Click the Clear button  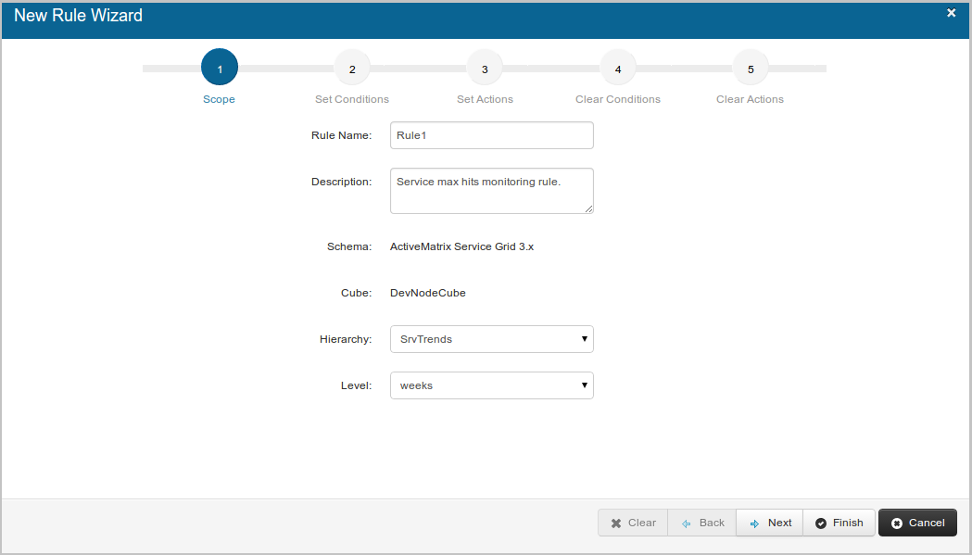click(x=633, y=523)
